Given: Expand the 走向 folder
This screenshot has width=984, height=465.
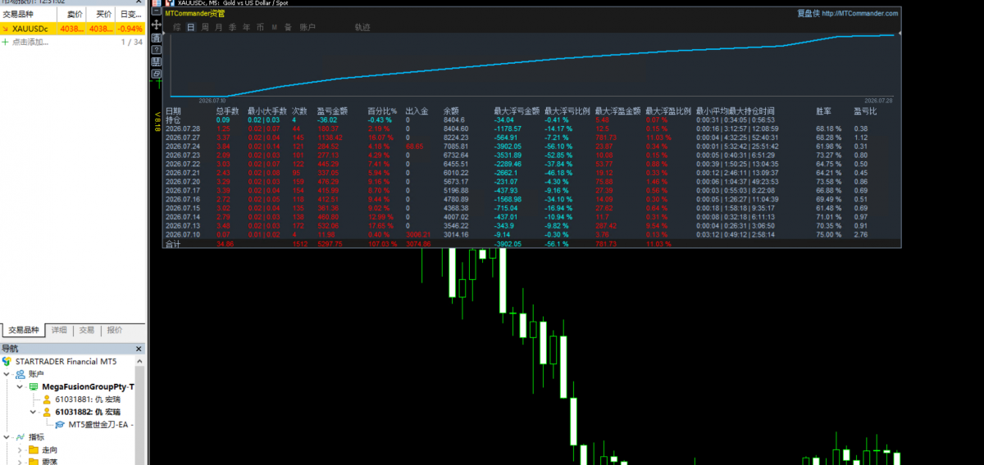Looking at the screenshot, I should [20, 450].
